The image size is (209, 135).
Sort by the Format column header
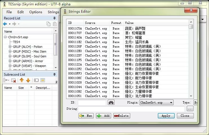click(116, 23)
